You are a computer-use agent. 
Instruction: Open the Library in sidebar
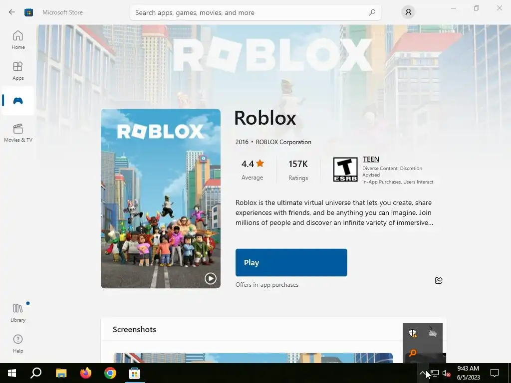(x=18, y=313)
